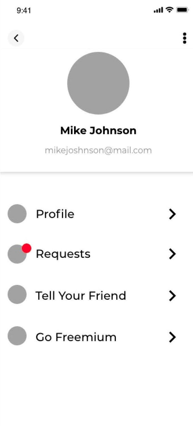
Task: Click the gray icon beside Profile
Action: [17, 214]
